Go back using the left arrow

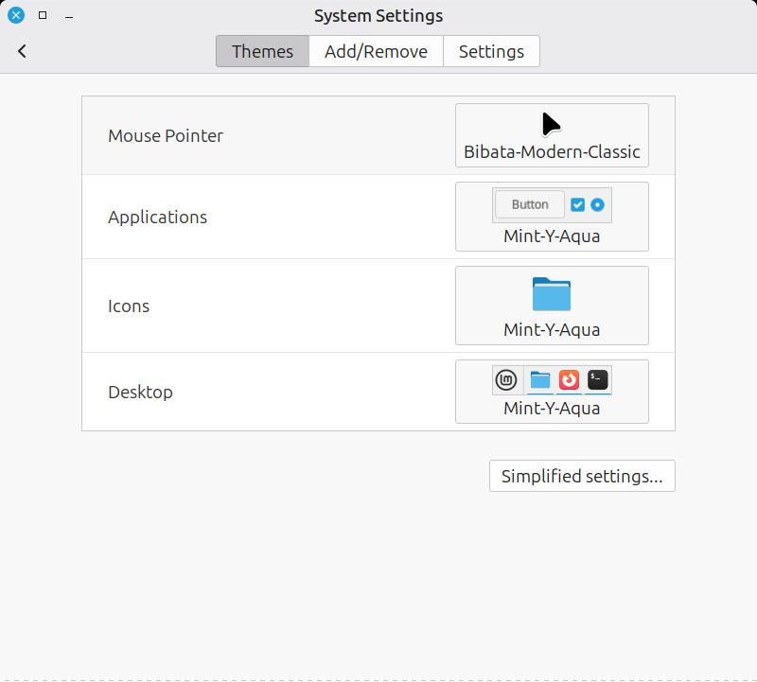[x=22, y=51]
